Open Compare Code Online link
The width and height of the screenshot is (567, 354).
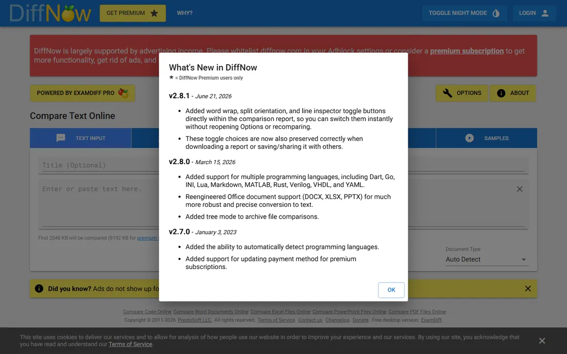(147, 312)
